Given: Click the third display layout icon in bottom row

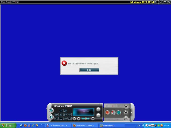Looking at the screenshot, I should [x=65, y=119].
